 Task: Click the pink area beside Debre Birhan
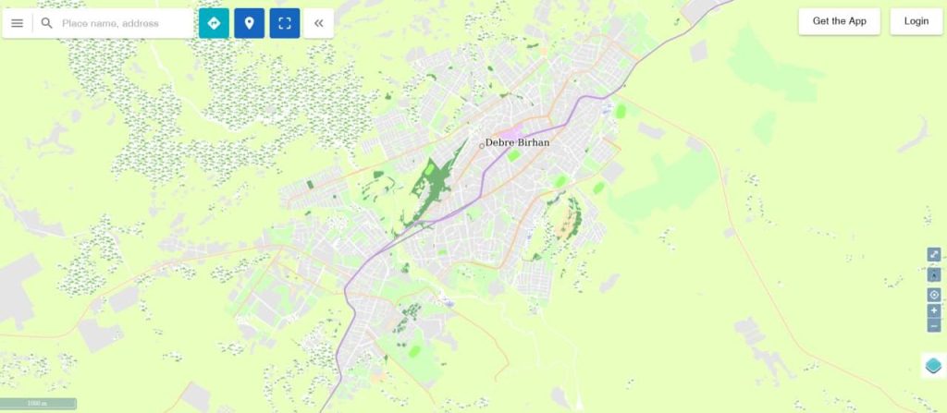pos(510,131)
